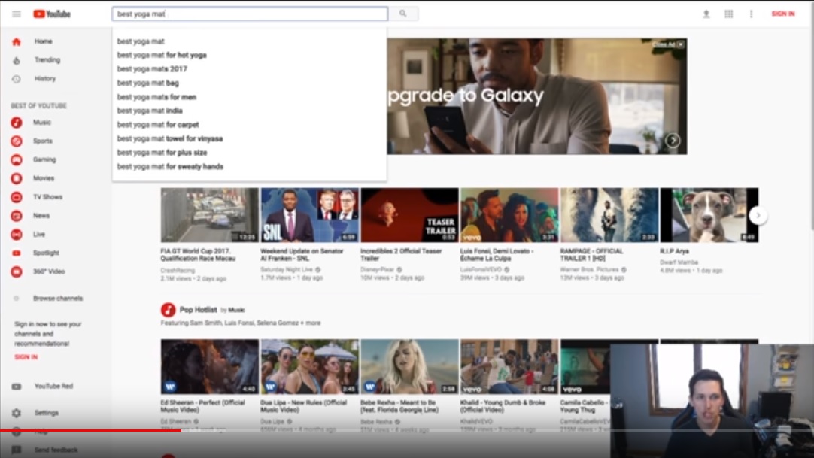Click the Movies channel icon
Viewport: 814px width, 458px height.
point(17,178)
